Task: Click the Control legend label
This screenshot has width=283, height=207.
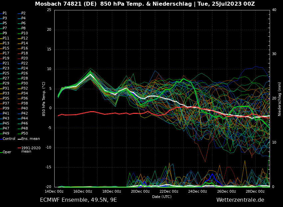Action: point(9,139)
